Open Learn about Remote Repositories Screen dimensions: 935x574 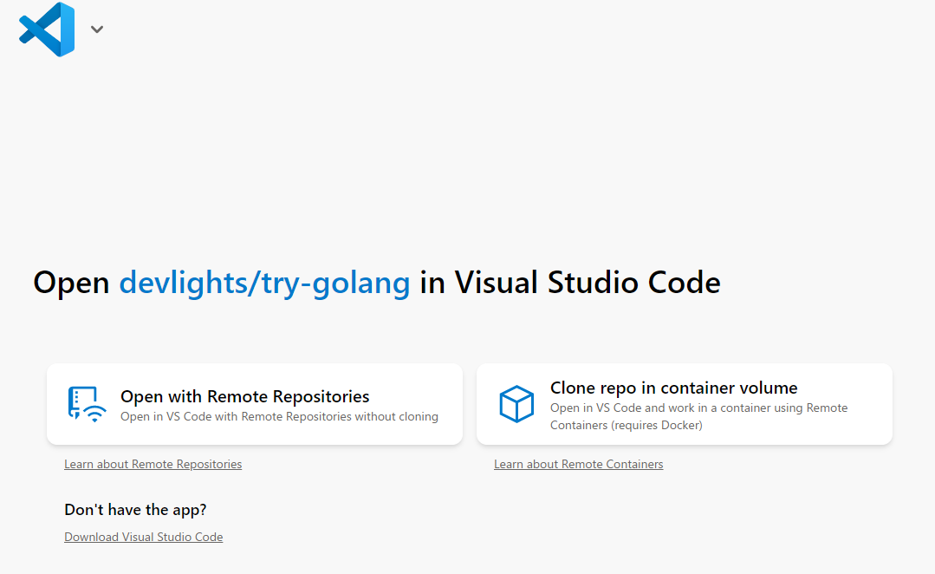pyautogui.click(x=153, y=464)
